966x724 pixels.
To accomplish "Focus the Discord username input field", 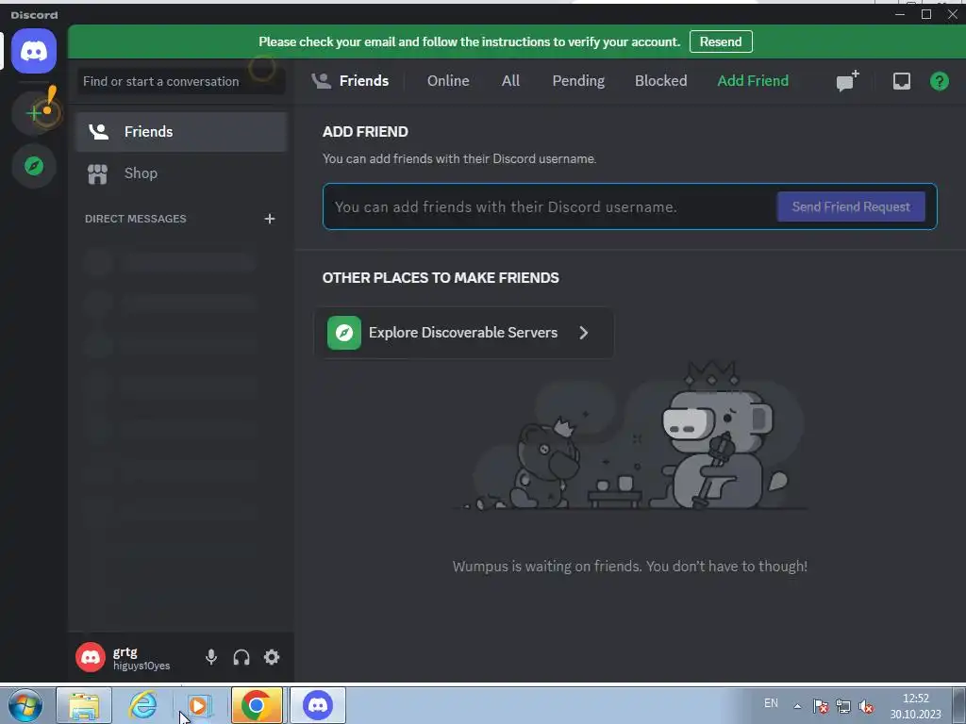I will pos(550,206).
